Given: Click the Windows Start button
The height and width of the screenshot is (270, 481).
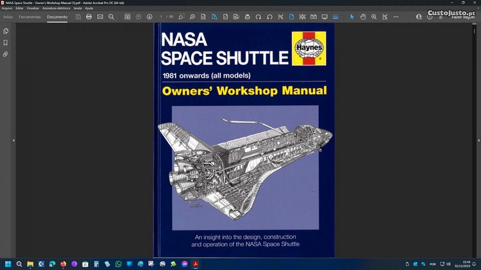Looking at the screenshot, I should 8,264.
